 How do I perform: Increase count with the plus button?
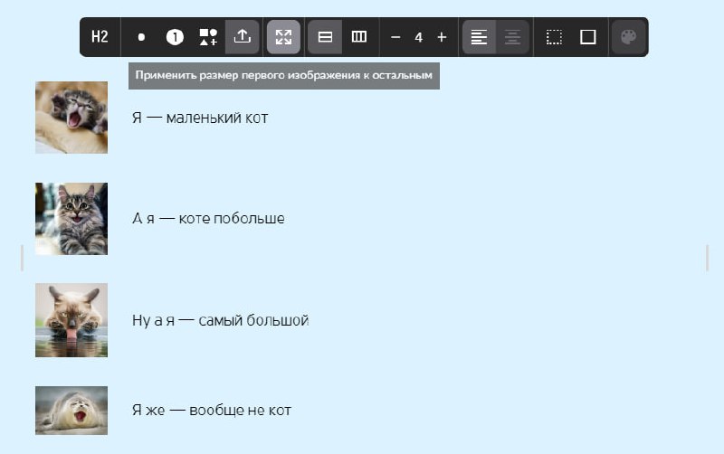point(442,37)
